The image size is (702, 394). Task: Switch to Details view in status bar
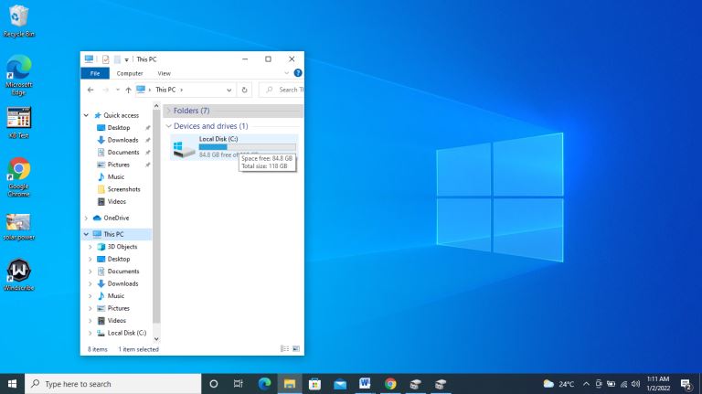click(284, 349)
